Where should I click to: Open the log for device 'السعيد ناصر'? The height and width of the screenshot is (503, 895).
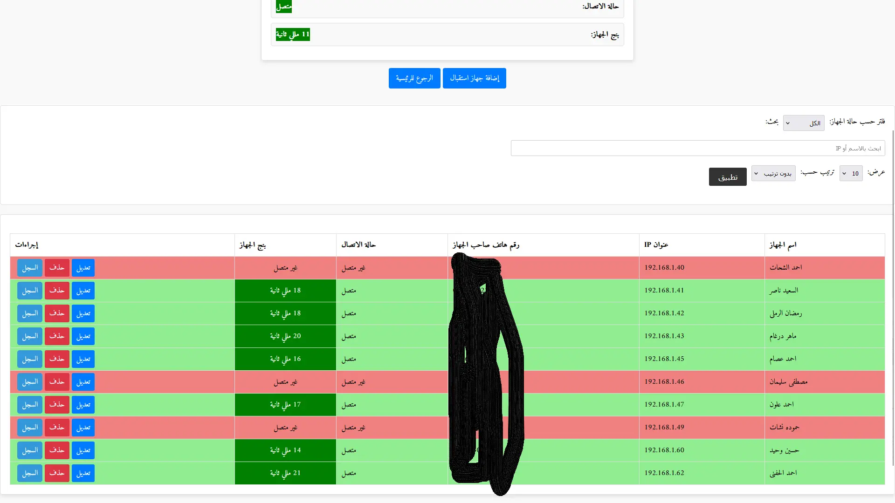tap(29, 290)
